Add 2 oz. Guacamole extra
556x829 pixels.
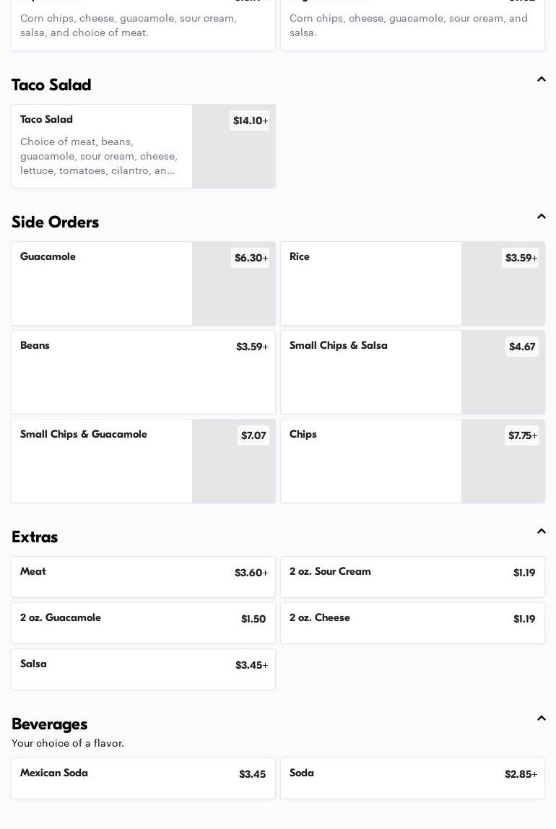point(143,622)
